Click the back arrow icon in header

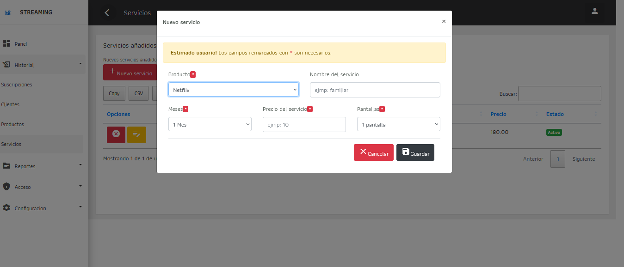point(107,13)
